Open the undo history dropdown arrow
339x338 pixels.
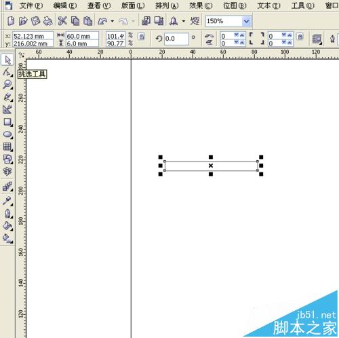pos(113,21)
